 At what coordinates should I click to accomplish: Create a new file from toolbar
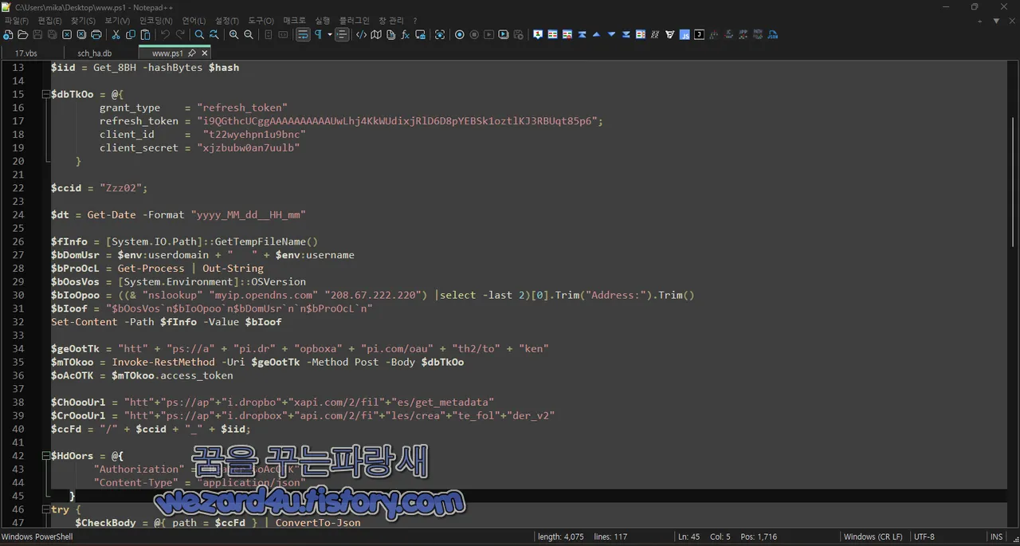tap(8, 35)
